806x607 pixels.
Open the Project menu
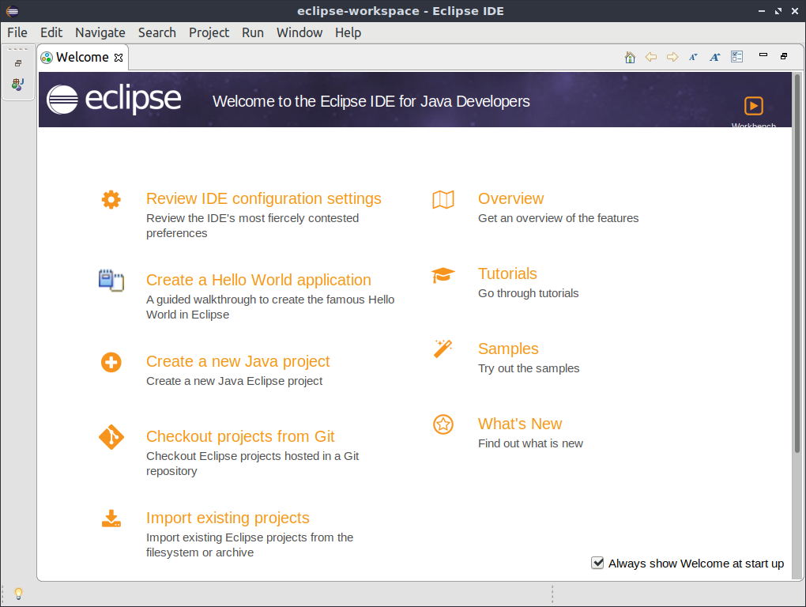click(x=209, y=32)
